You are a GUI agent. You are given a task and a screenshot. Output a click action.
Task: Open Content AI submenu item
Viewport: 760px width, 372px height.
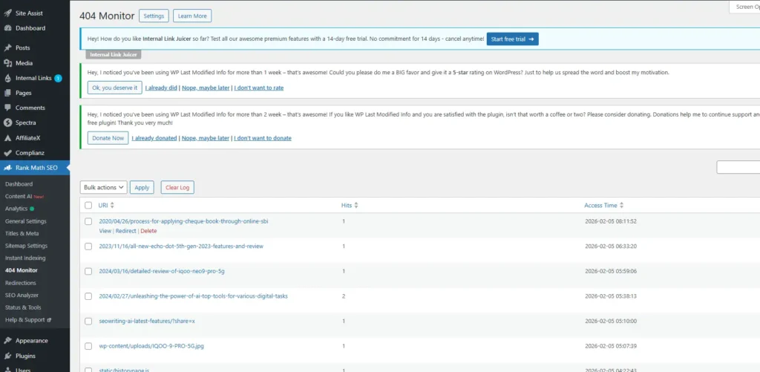tap(24, 197)
